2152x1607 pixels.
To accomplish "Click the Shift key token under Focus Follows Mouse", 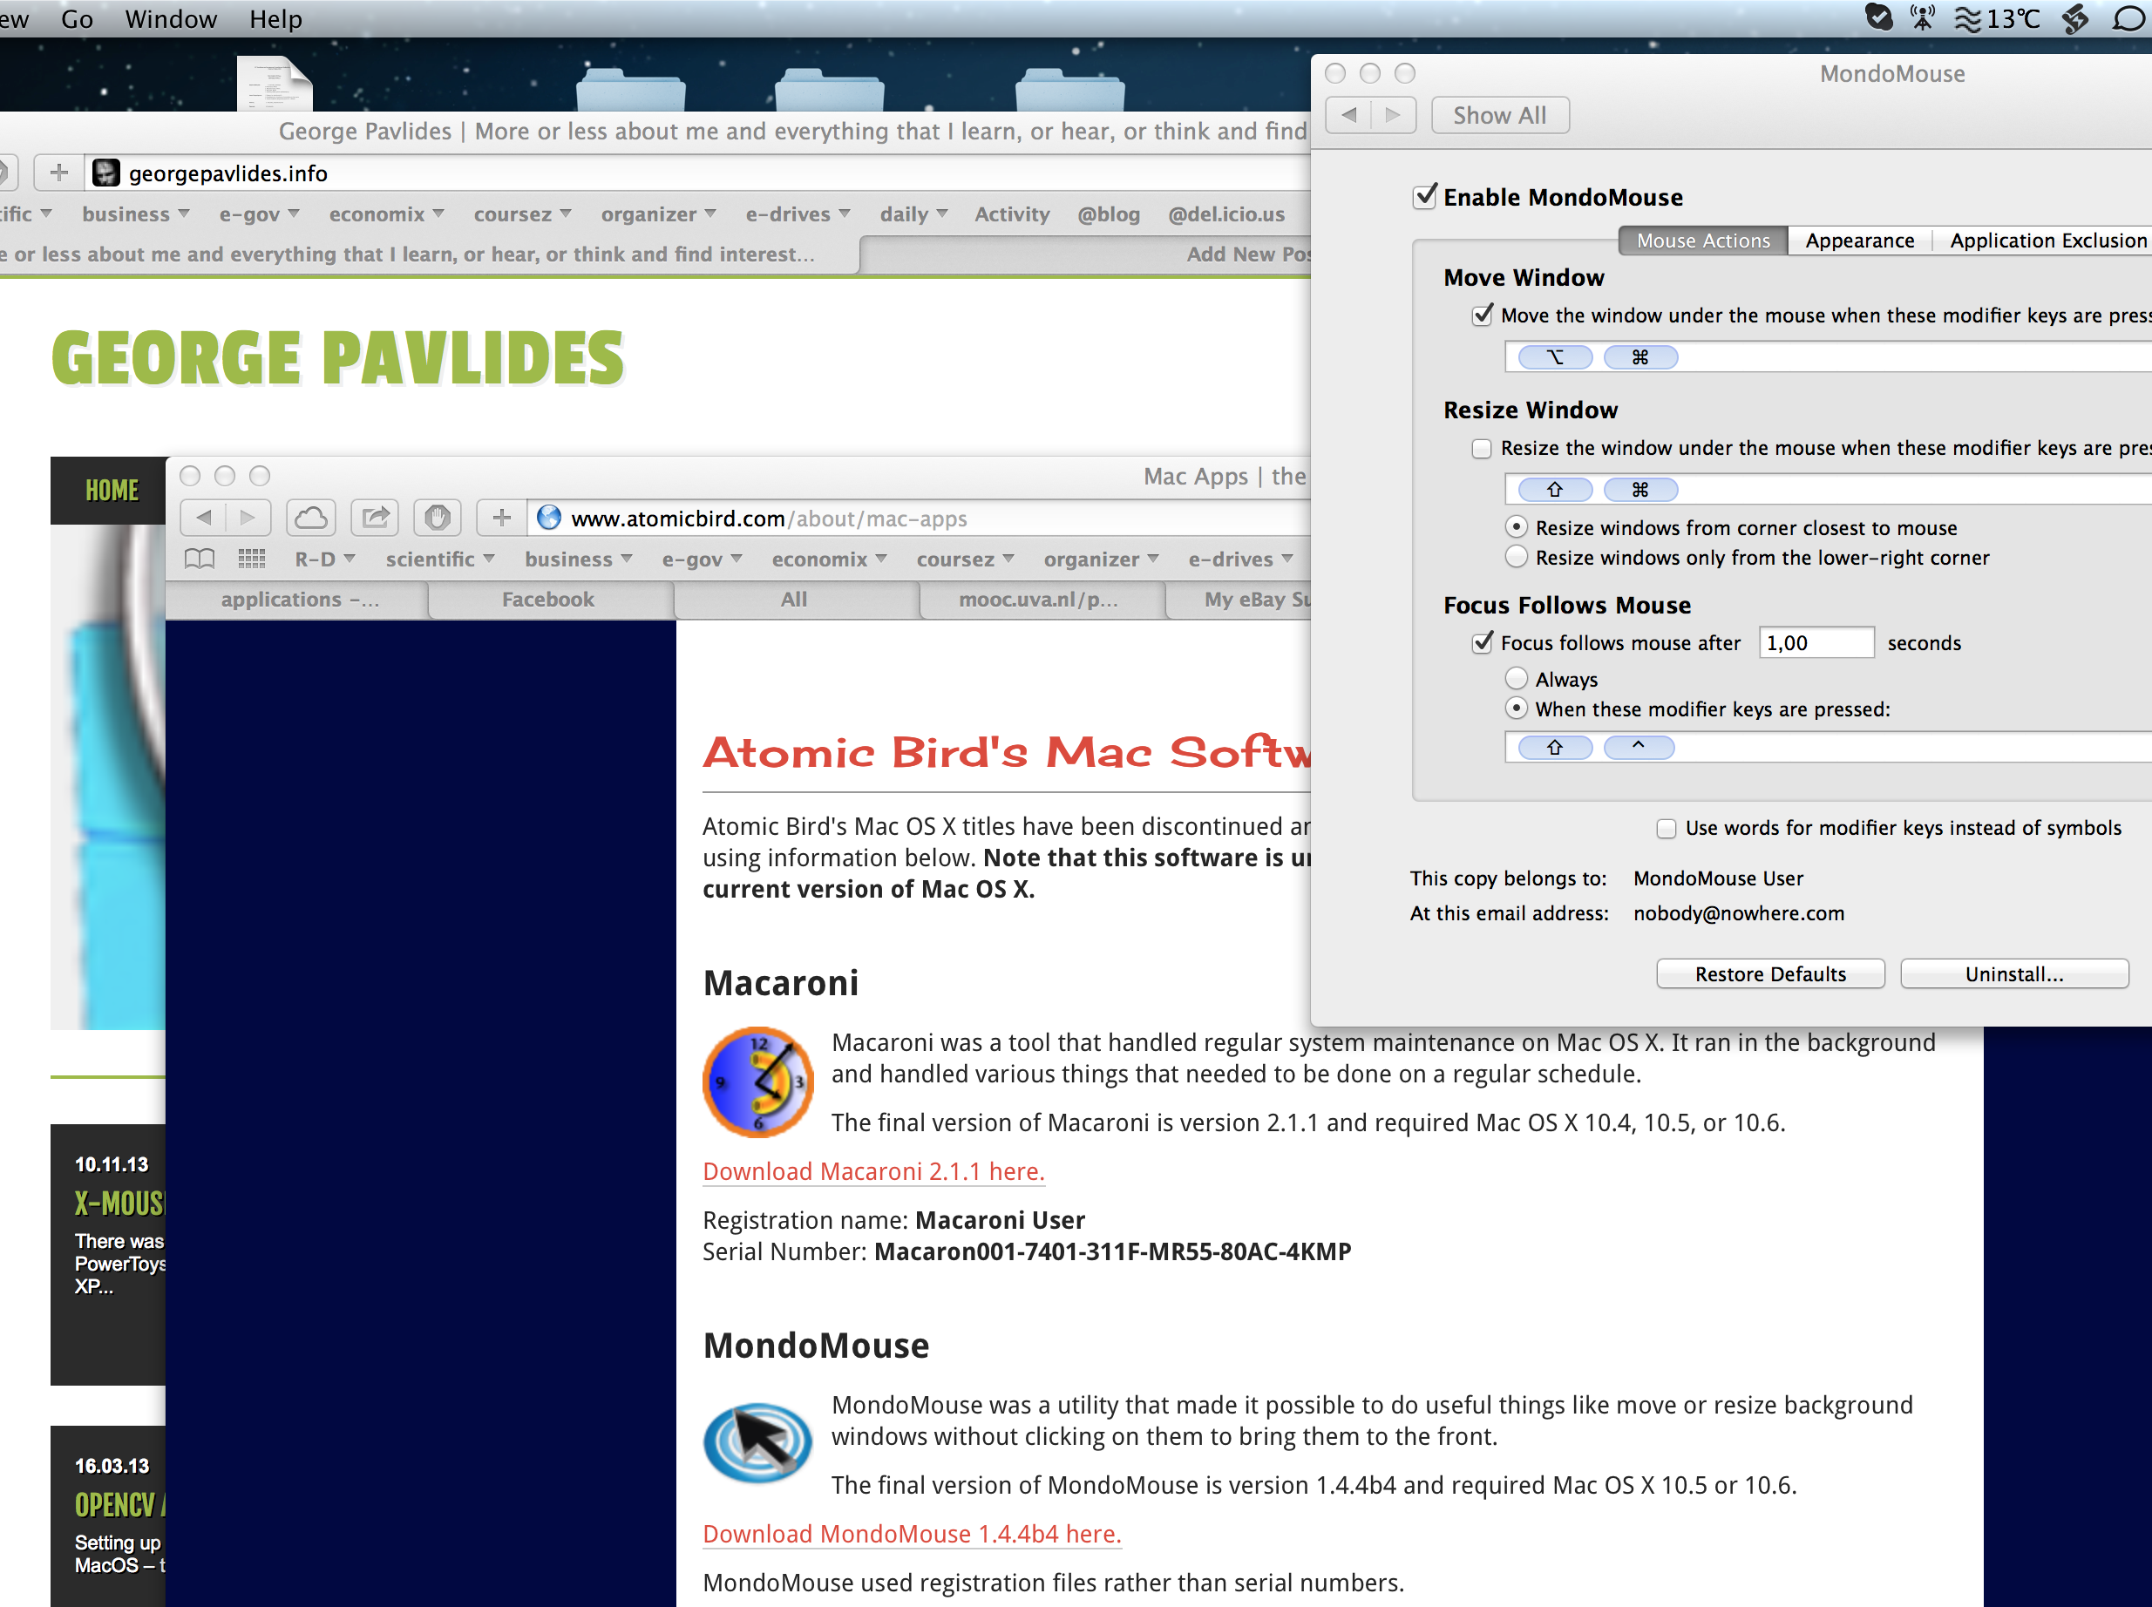I will [x=1555, y=747].
